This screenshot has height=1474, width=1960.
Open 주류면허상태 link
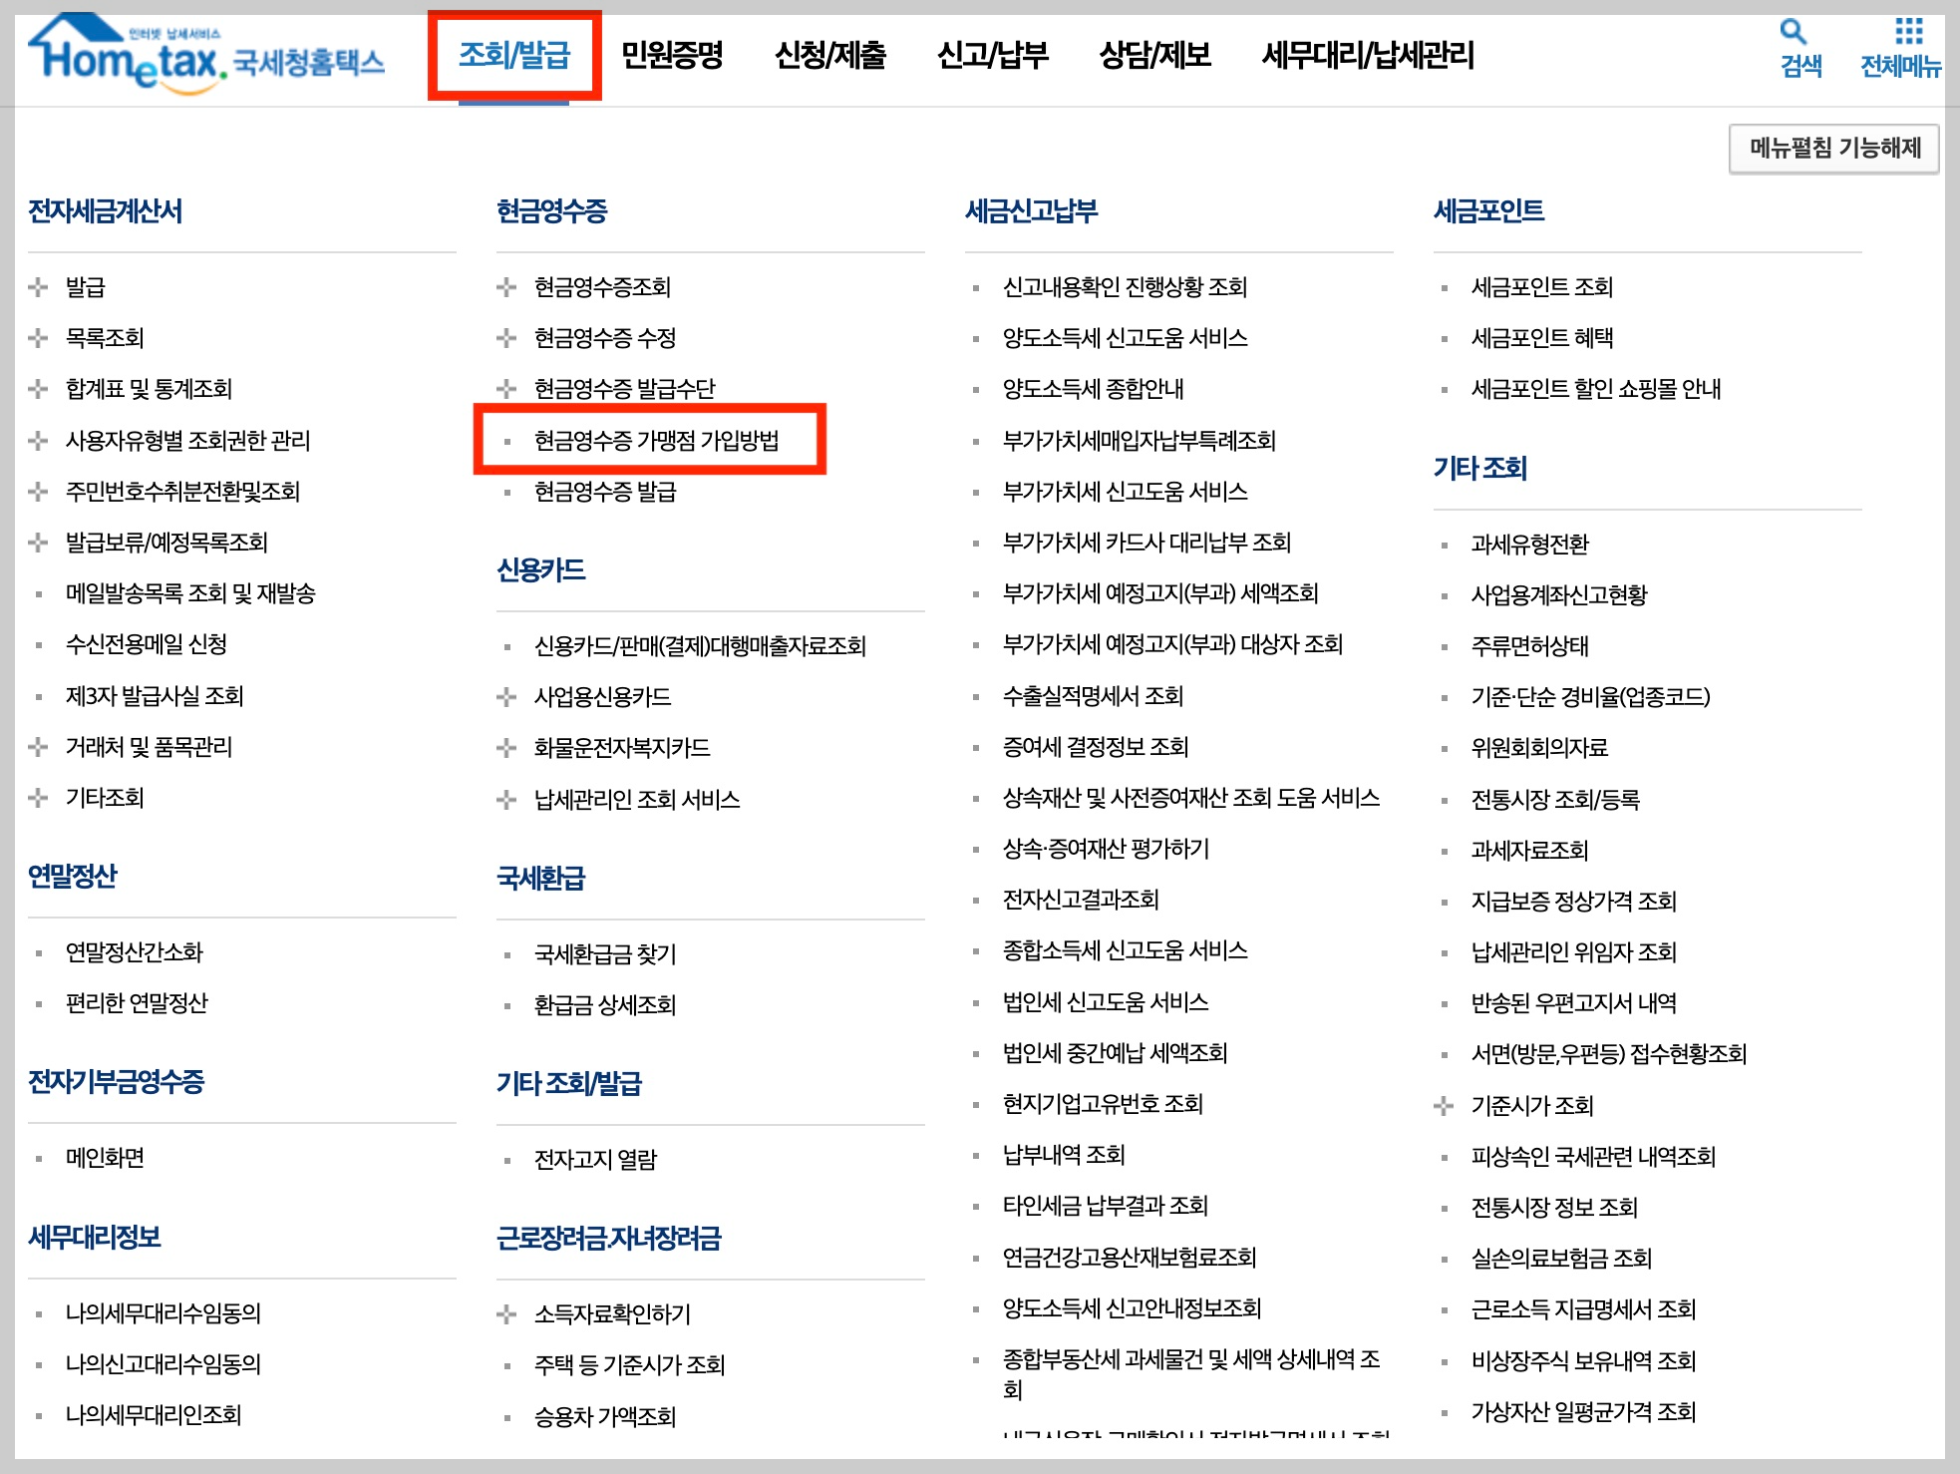point(1529,646)
